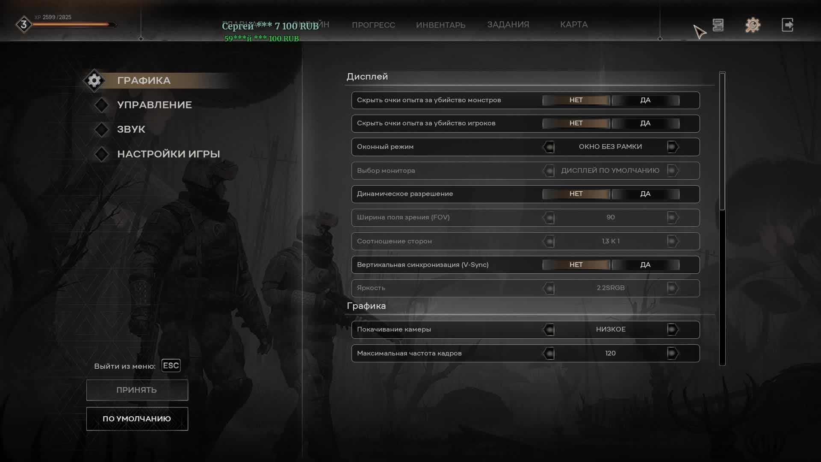Screen dimensions: 821x462
Task: Click the exit door icon at top right
Action: [788, 25]
